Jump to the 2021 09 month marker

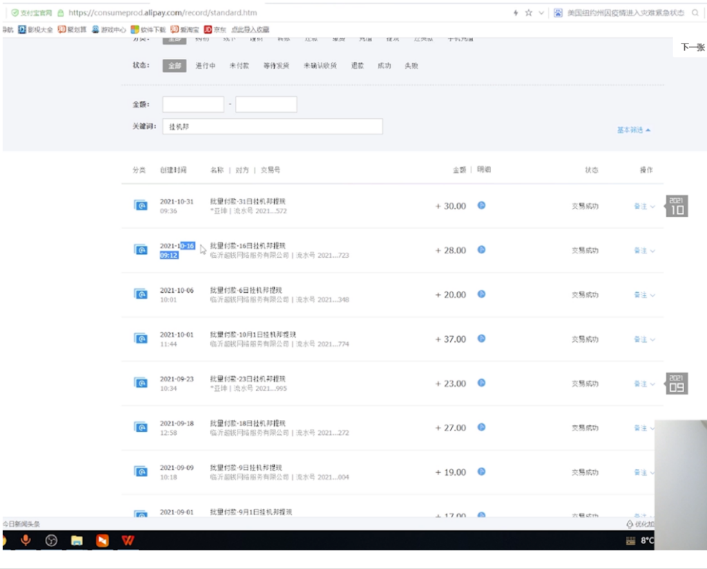click(x=677, y=384)
